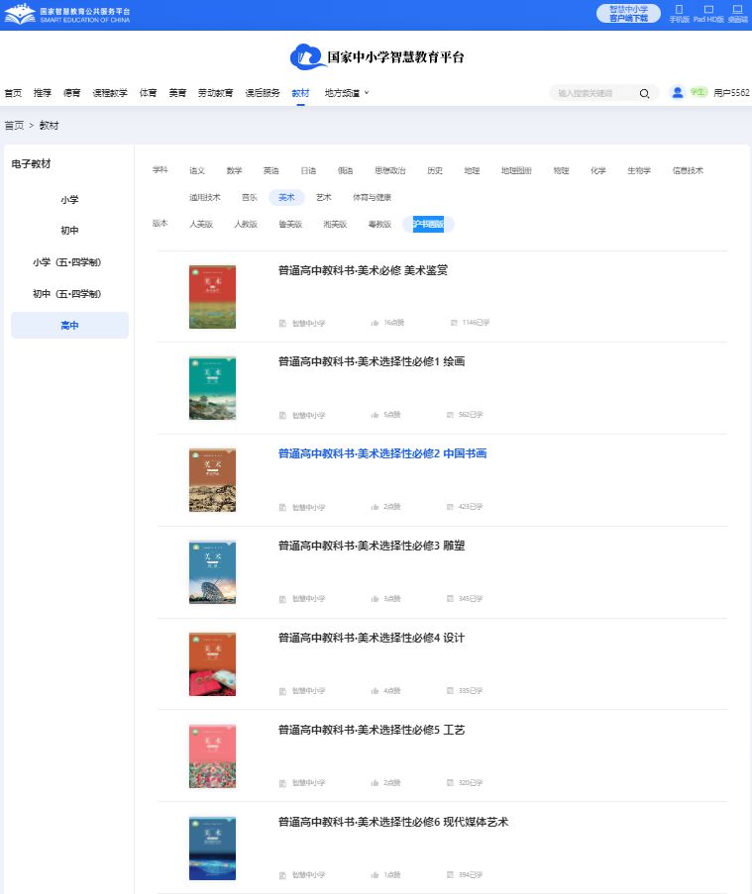The width and height of the screenshot is (752, 894).
Task: Open the Pad HD version icon
Action: (x=708, y=10)
